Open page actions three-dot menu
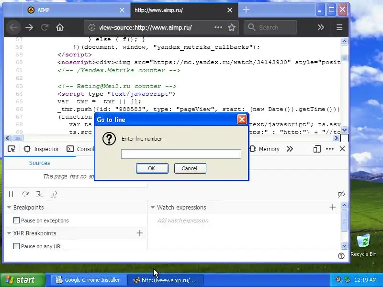The image size is (383, 287). point(218,27)
